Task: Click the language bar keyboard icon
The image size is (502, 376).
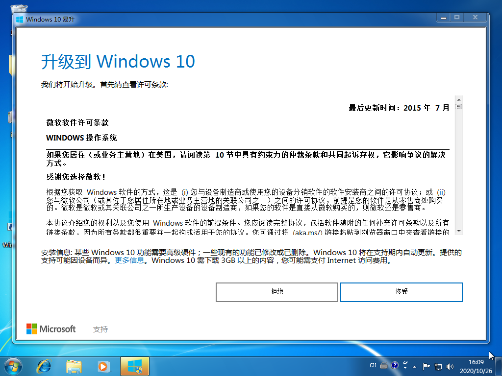Action: pos(383,366)
